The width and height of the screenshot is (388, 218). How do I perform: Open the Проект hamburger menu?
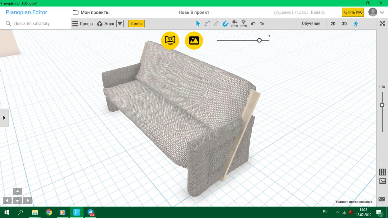point(82,24)
